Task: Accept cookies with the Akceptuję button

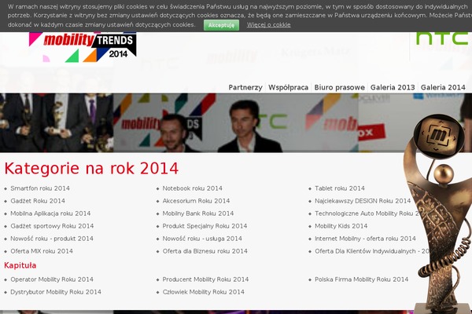Action: (221, 25)
